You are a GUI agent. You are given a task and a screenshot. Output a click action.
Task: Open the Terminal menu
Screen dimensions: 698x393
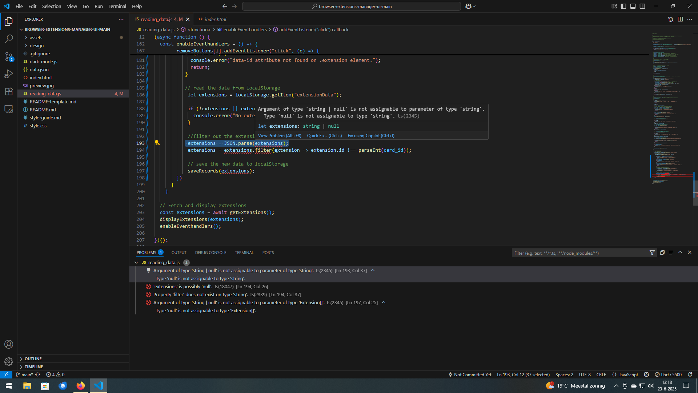[117, 6]
